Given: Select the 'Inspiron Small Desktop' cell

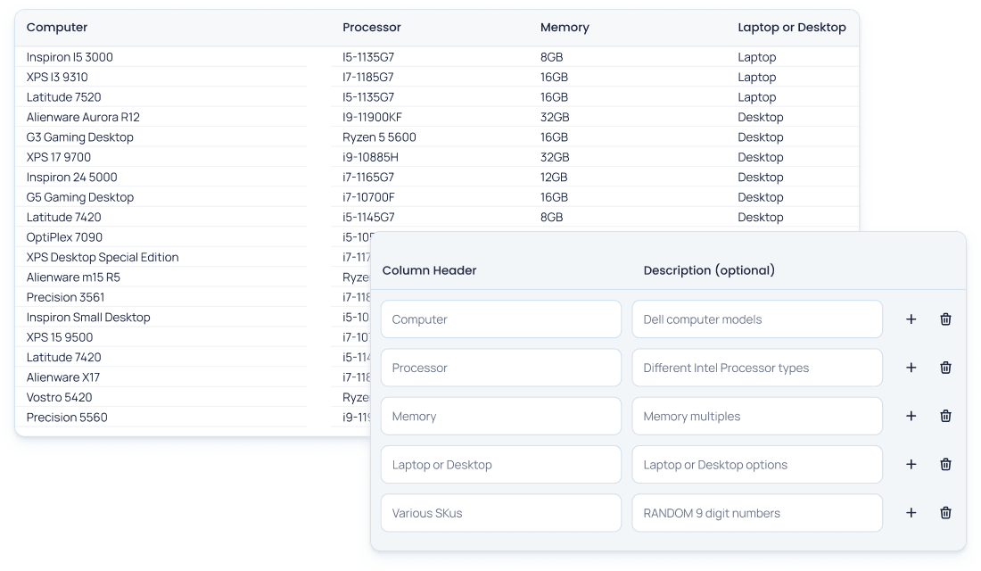Looking at the screenshot, I should 88,318.
